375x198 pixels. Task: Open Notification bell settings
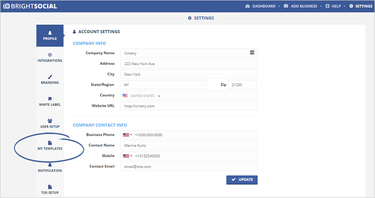pyautogui.click(x=50, y=167)
